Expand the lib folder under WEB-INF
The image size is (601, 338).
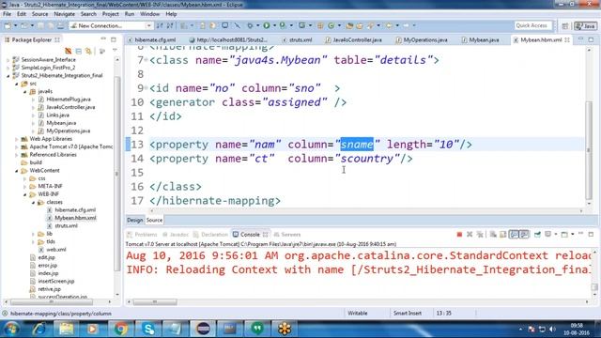[x=34, y=234]
